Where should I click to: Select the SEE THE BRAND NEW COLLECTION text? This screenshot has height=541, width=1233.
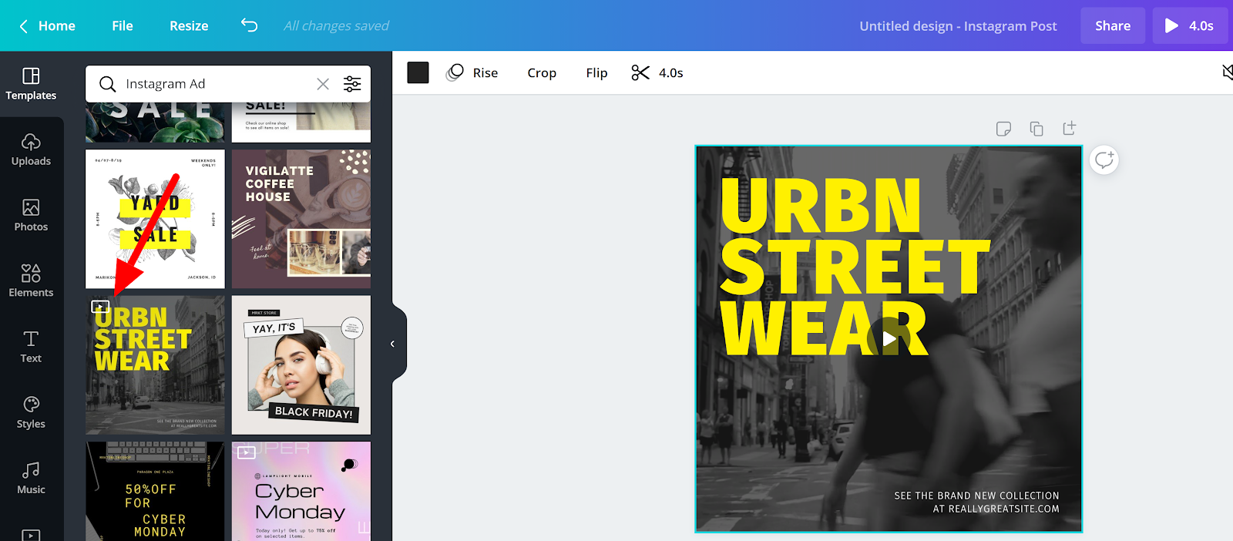click(976, 502)
